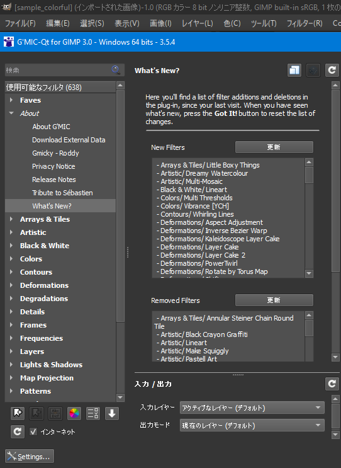Expand the Deformations category
Screen dimensions: 341x468
tap(11, 285)
